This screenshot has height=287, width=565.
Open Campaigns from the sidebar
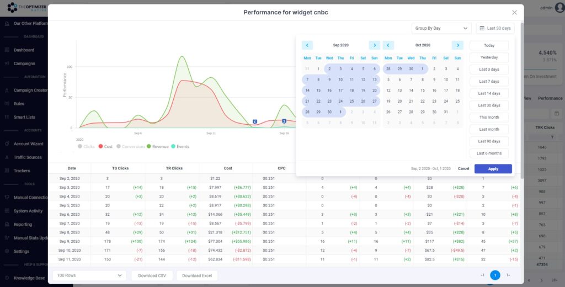coord(24,63)
